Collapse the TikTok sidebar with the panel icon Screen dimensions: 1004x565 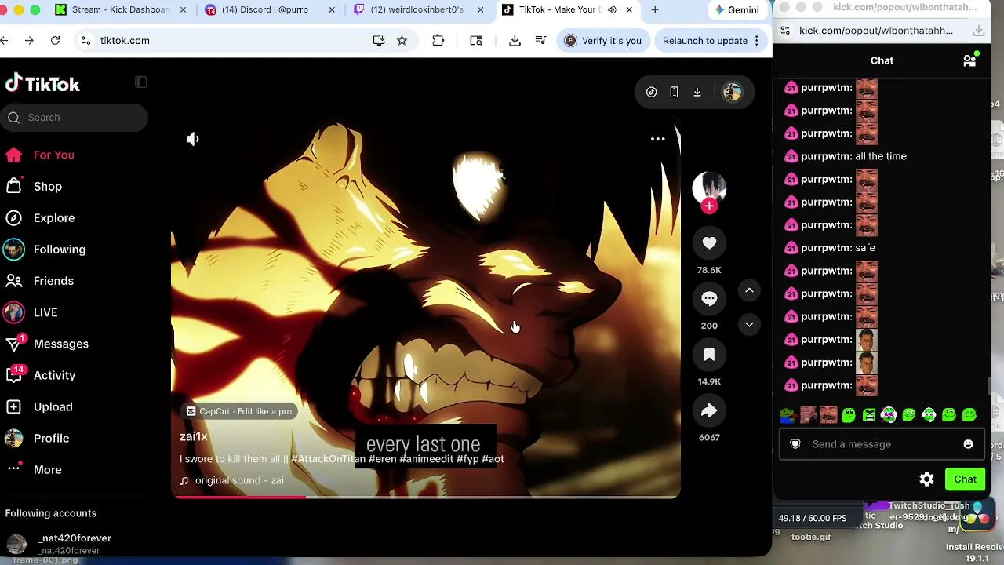(x=141, y=82)
